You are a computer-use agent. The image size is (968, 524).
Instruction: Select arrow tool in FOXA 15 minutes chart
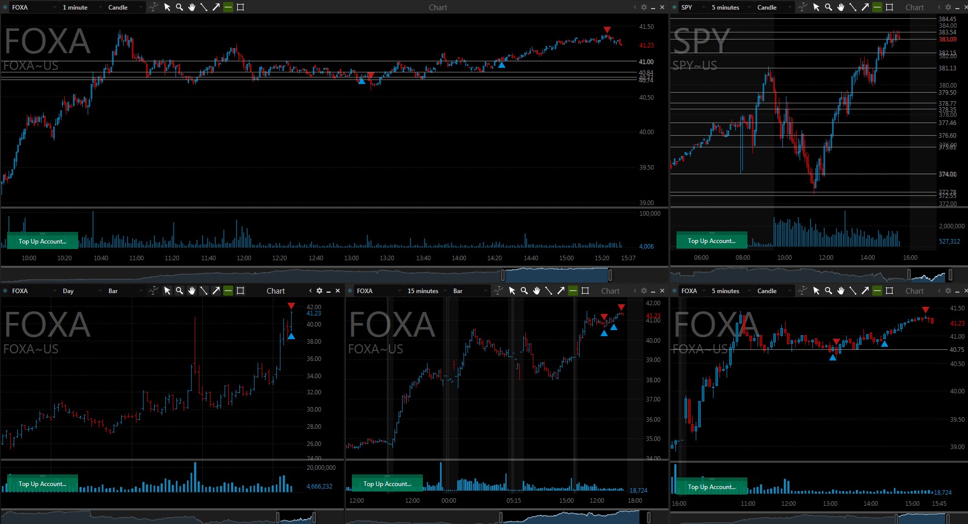pos(561,291)
